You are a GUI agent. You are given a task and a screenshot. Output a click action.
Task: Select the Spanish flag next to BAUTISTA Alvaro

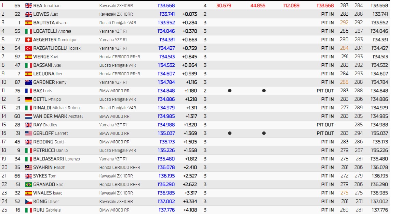pos(29,23)
